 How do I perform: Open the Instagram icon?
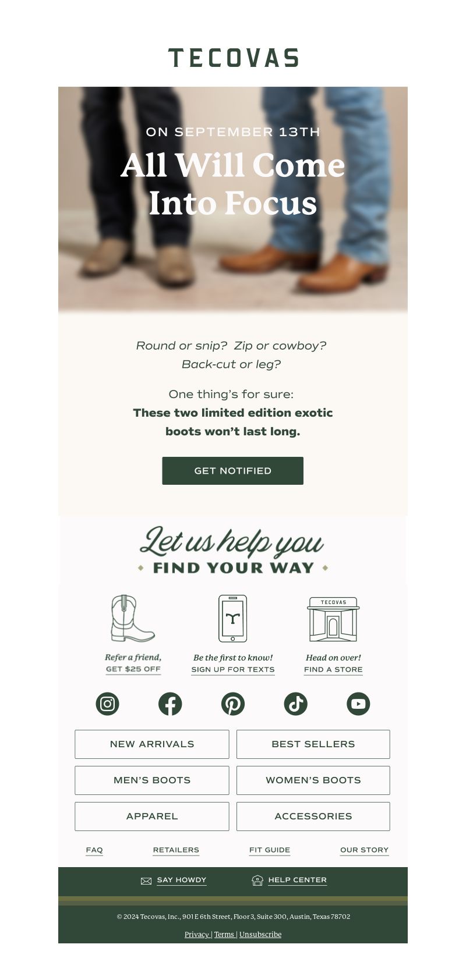tap(107, 704)
